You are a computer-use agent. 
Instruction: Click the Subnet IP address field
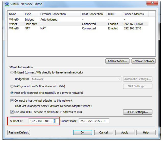coord(44,121)
